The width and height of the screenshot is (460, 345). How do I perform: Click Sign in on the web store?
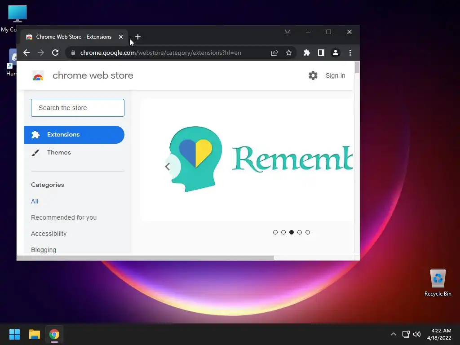coord(335,75)
